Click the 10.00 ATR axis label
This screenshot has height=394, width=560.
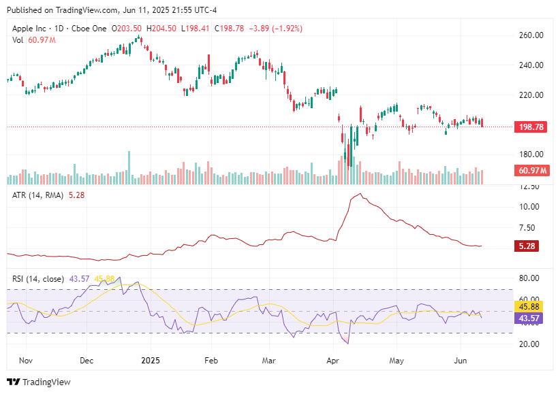pos(529,207)
